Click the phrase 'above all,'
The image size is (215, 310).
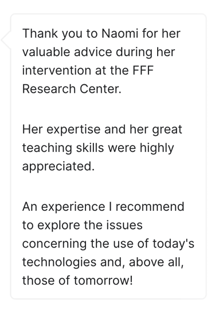click(157, 262)
